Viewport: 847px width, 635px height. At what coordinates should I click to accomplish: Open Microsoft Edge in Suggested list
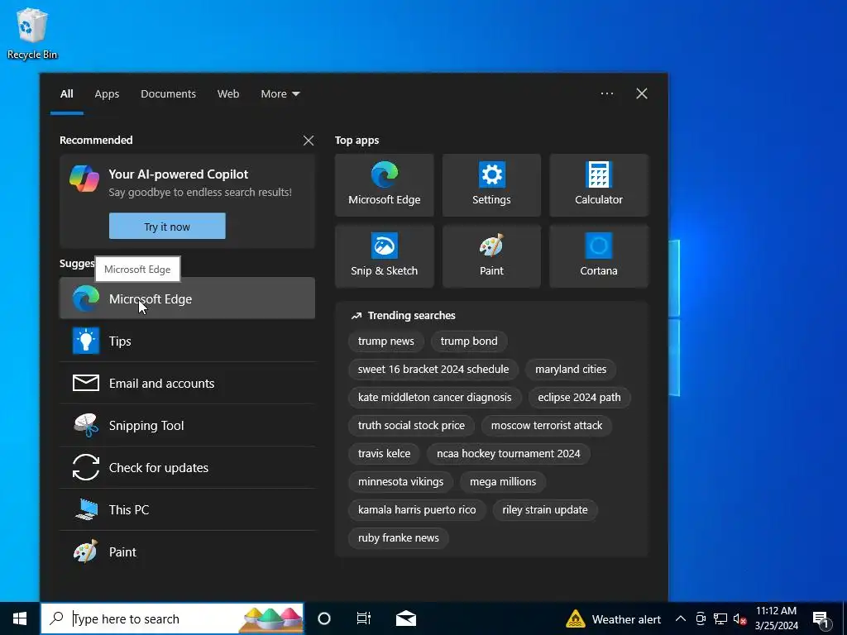pyautogui.click(x=187, y=298)
